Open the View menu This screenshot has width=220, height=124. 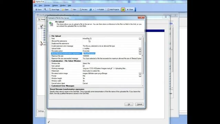pos(41,6)
